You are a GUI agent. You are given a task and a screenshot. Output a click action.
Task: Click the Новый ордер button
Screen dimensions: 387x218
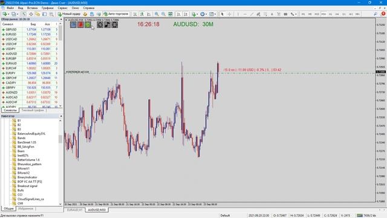pyautogui.click(x=70, y=14)
